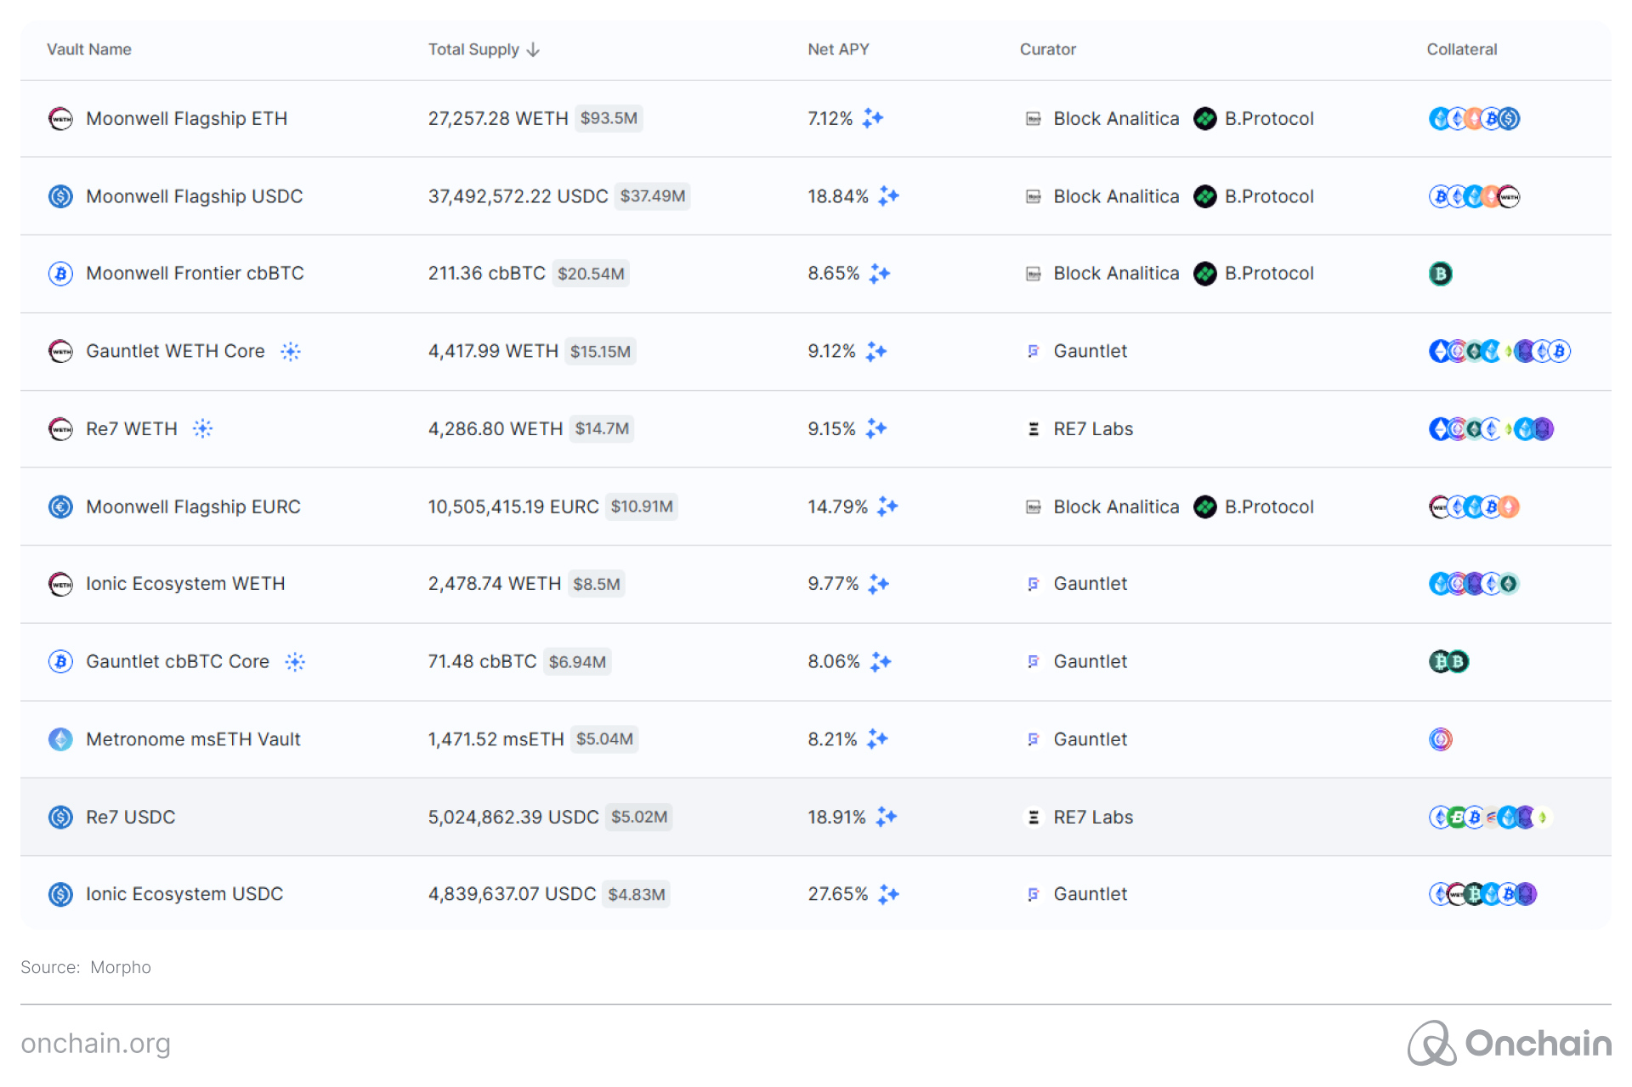Viewport: 1632px width, 1087px height.
Task: Sort by the Net APY column header
Action: point(838,49)
